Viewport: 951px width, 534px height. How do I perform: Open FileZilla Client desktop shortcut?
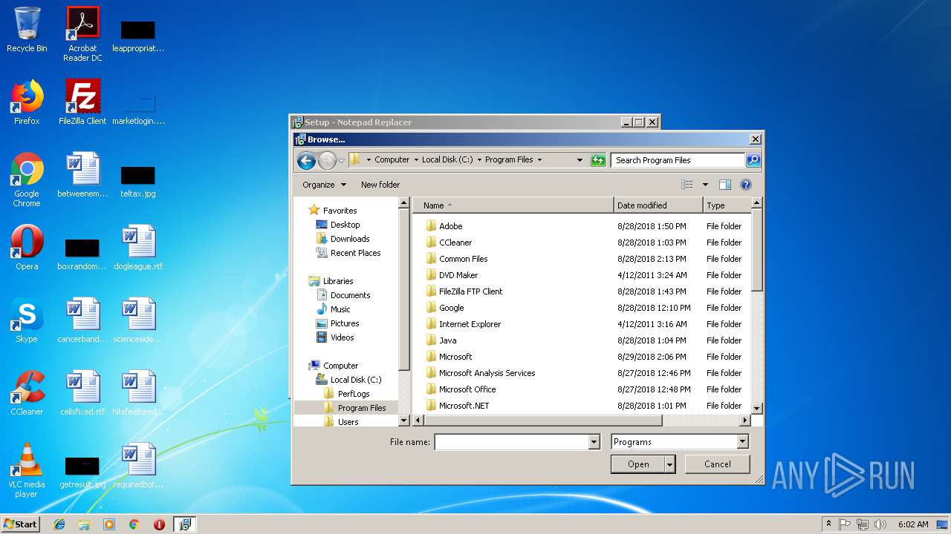click(82, 102)
